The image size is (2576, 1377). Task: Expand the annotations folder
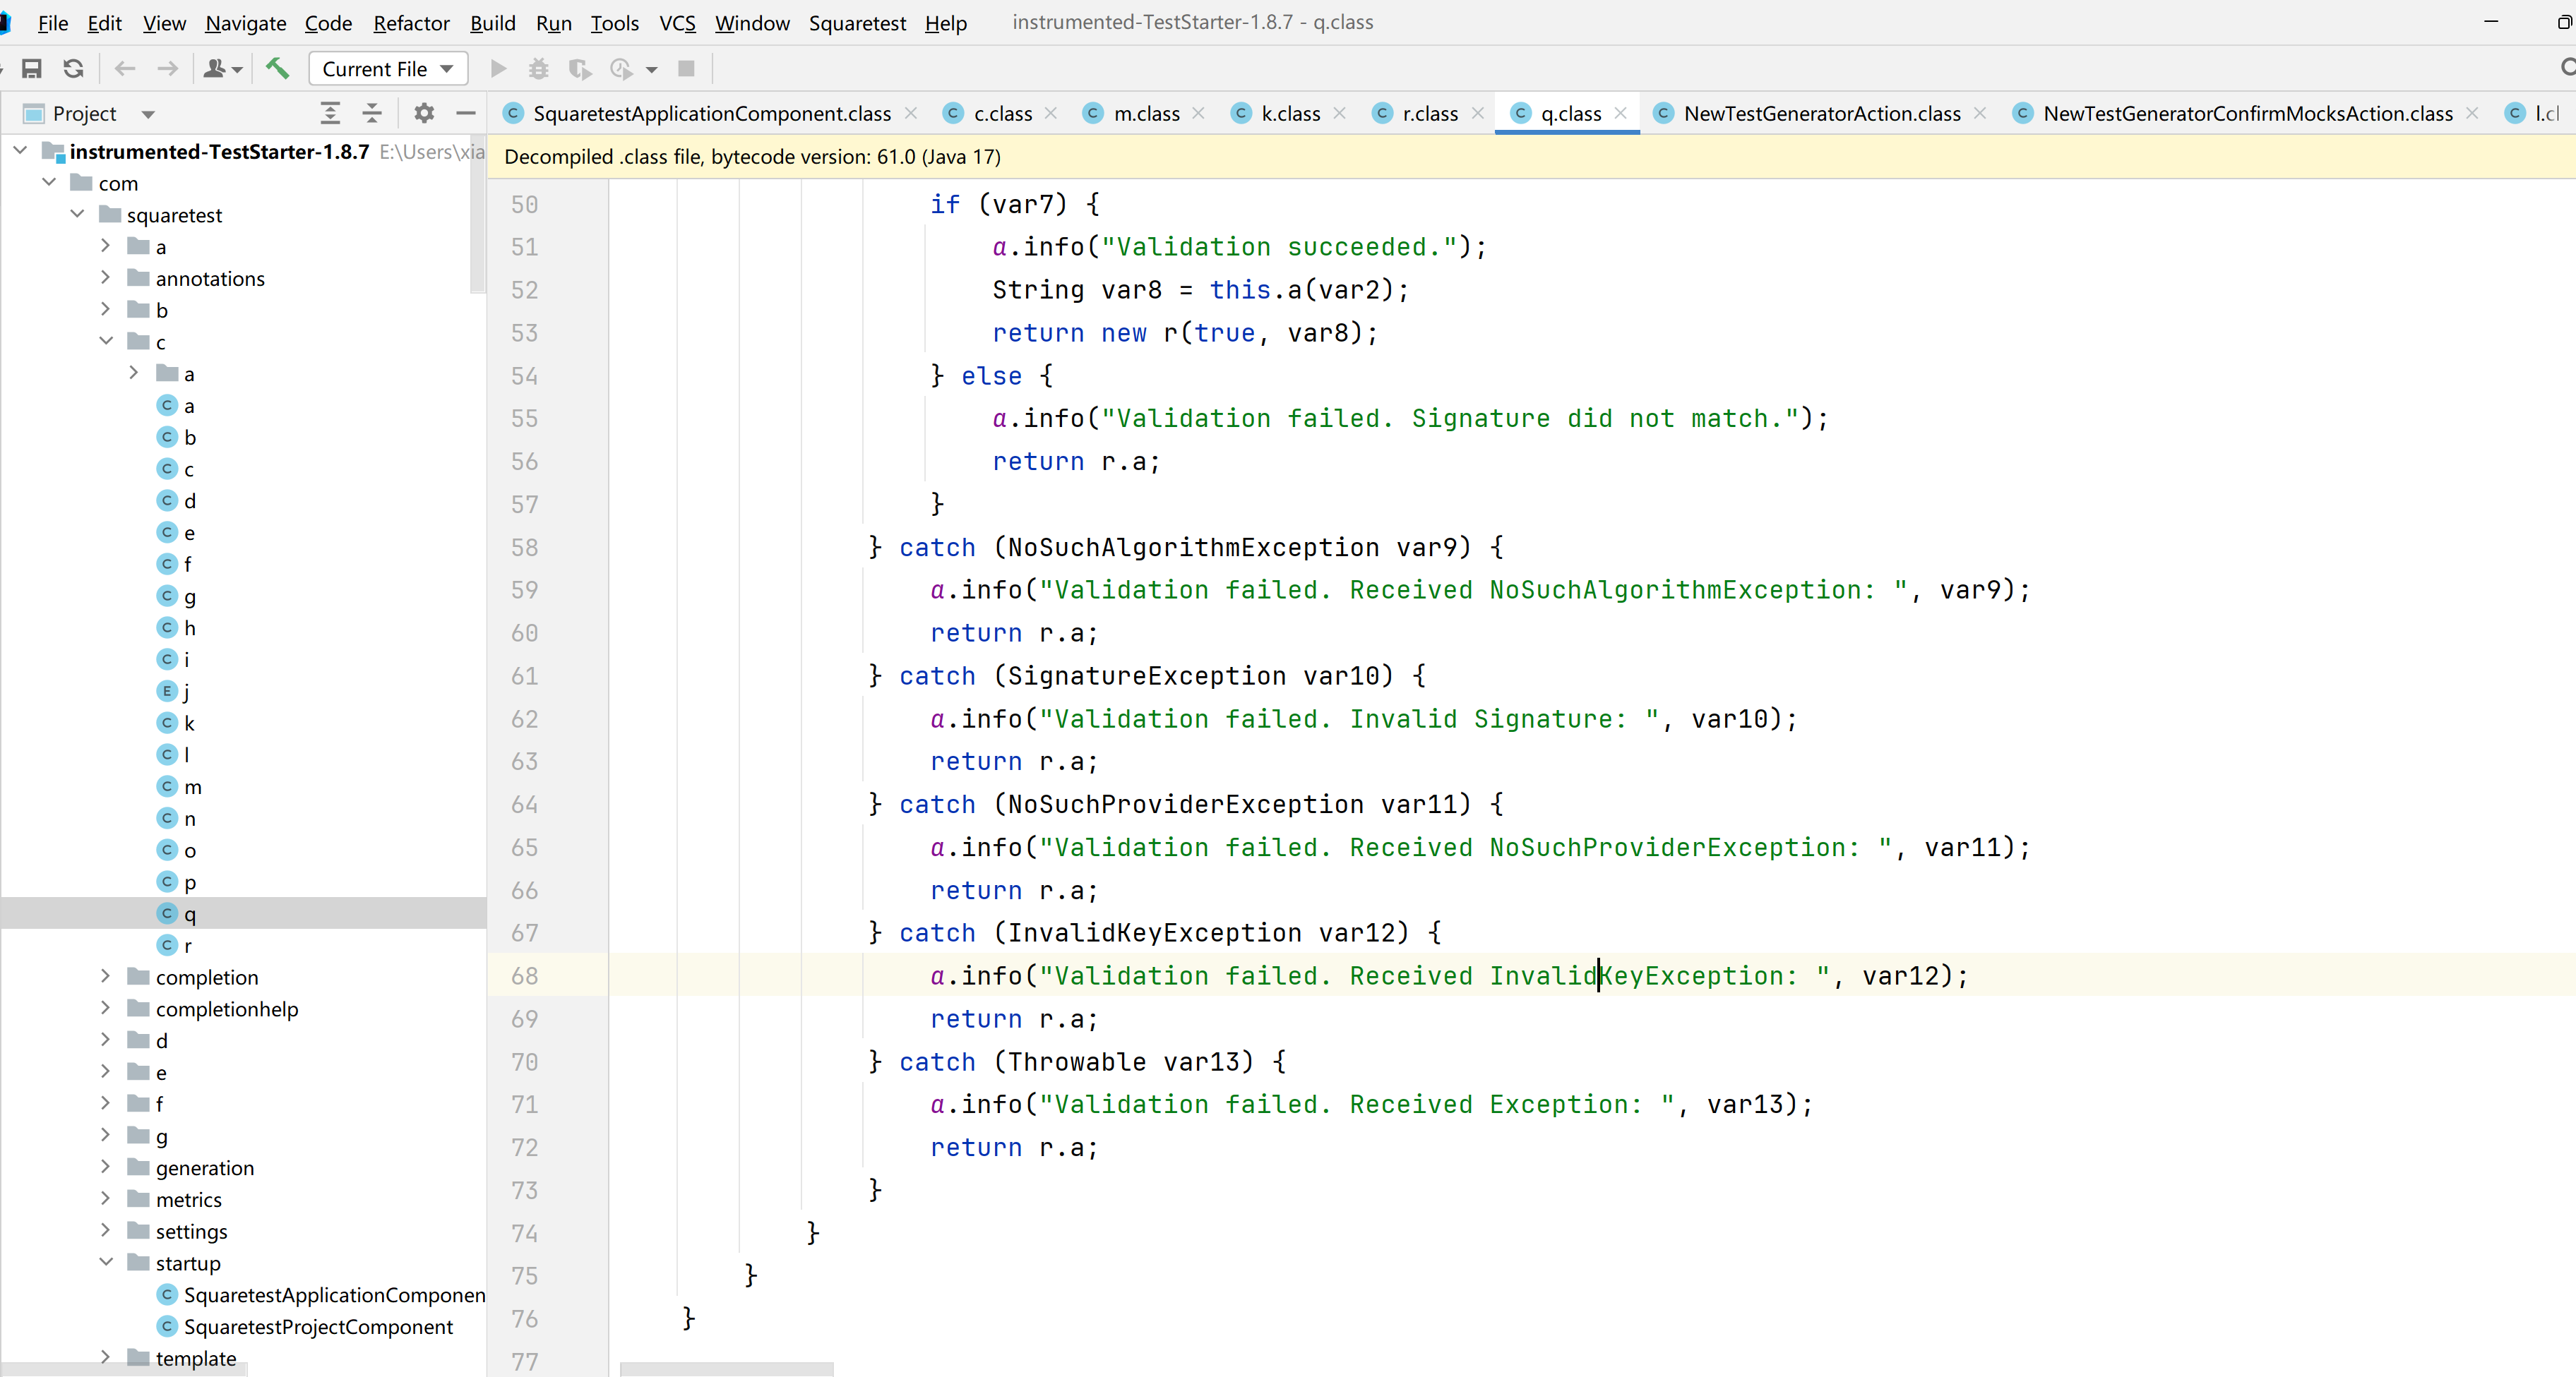click(105, 278)
